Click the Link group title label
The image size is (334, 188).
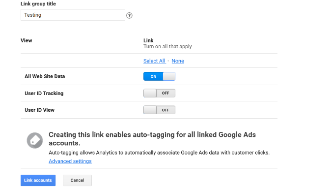point(38,4)
